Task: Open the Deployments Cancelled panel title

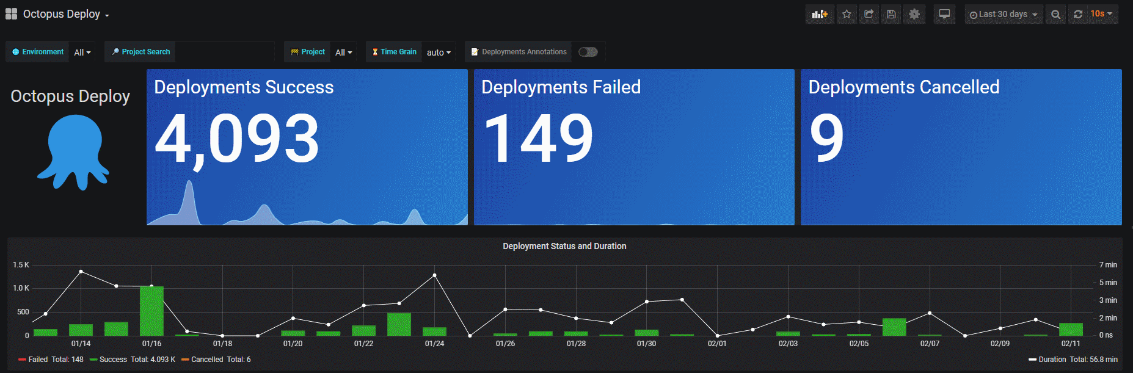Action: (x=904, y=87)
